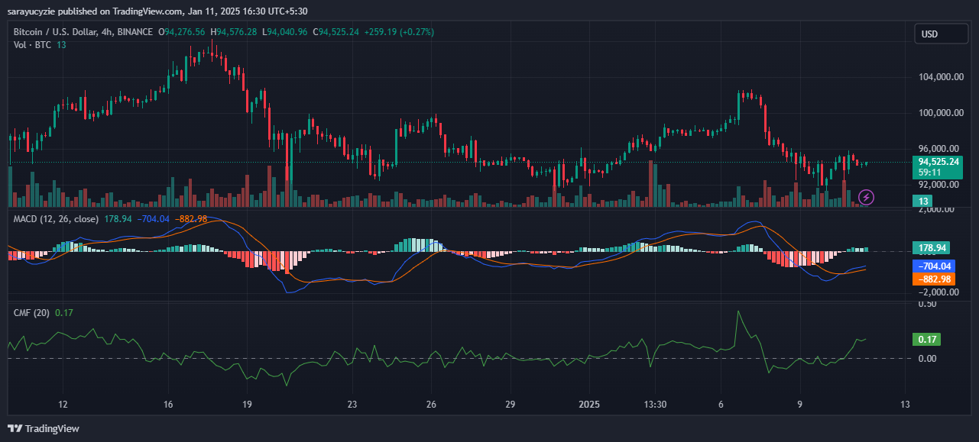Screen dimensions: 979x442
Task: Click the 2025 label on the time axis
Action: coord(590,404)
